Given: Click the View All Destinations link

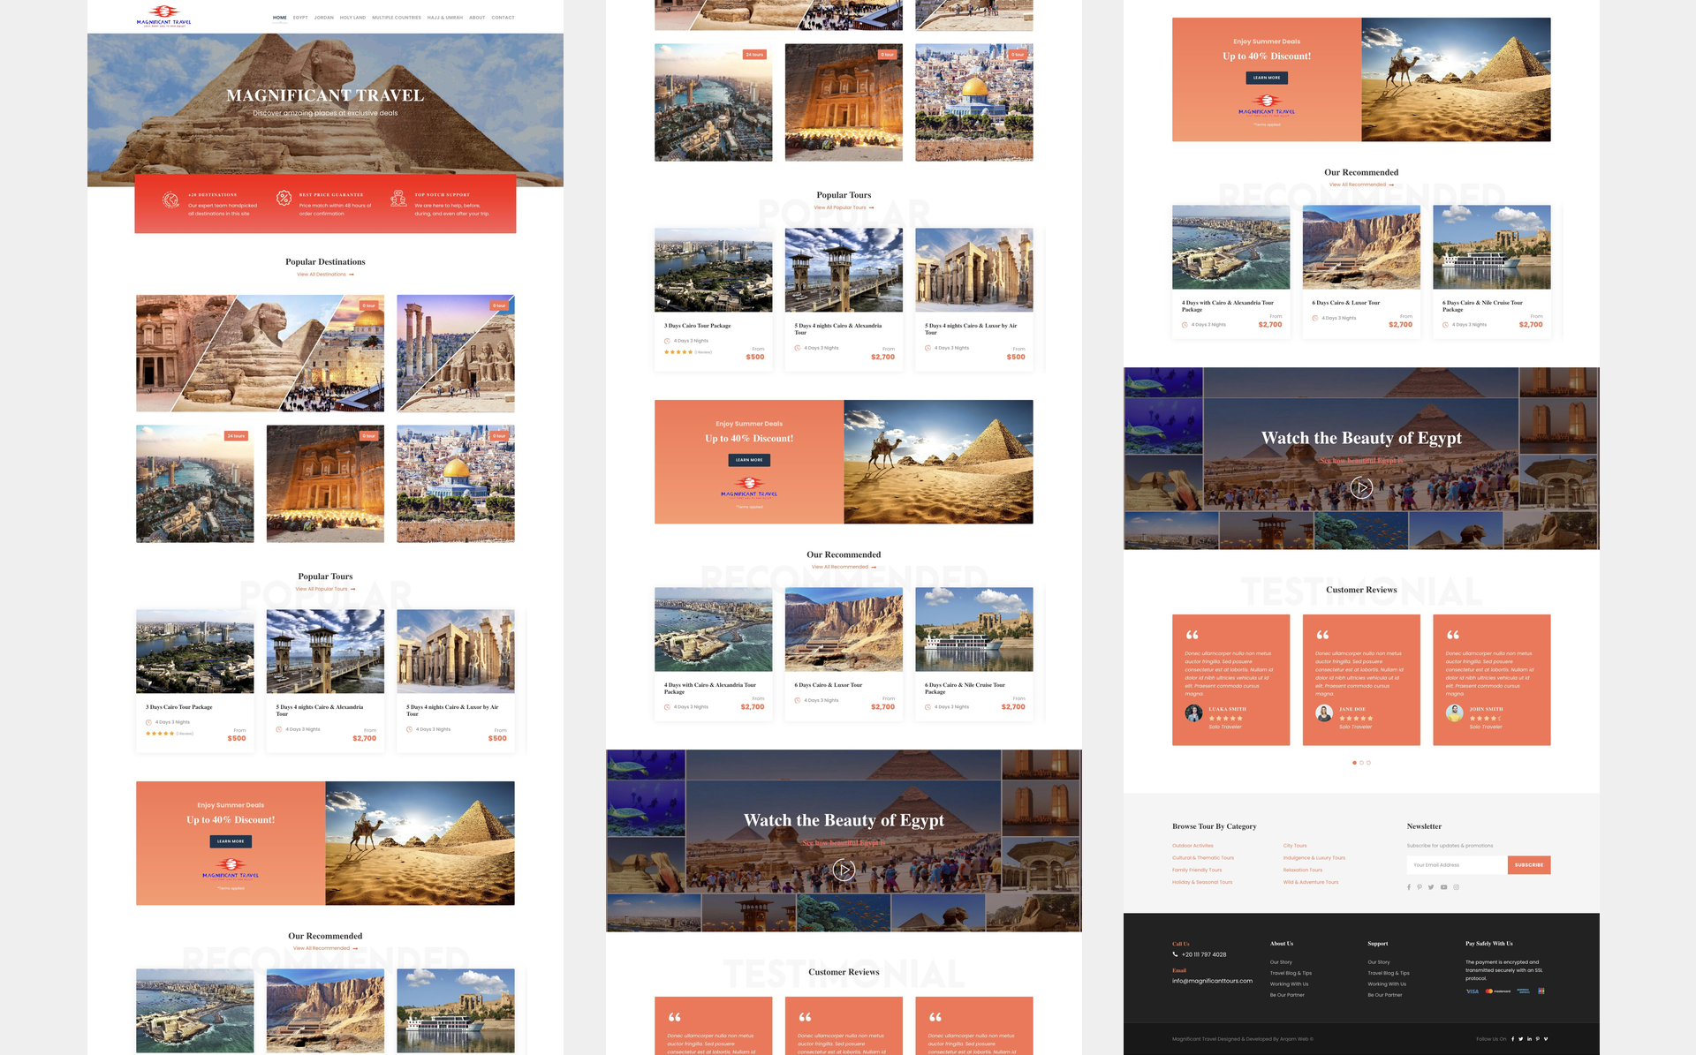Looking at the screenshot, I should (325, 275).
